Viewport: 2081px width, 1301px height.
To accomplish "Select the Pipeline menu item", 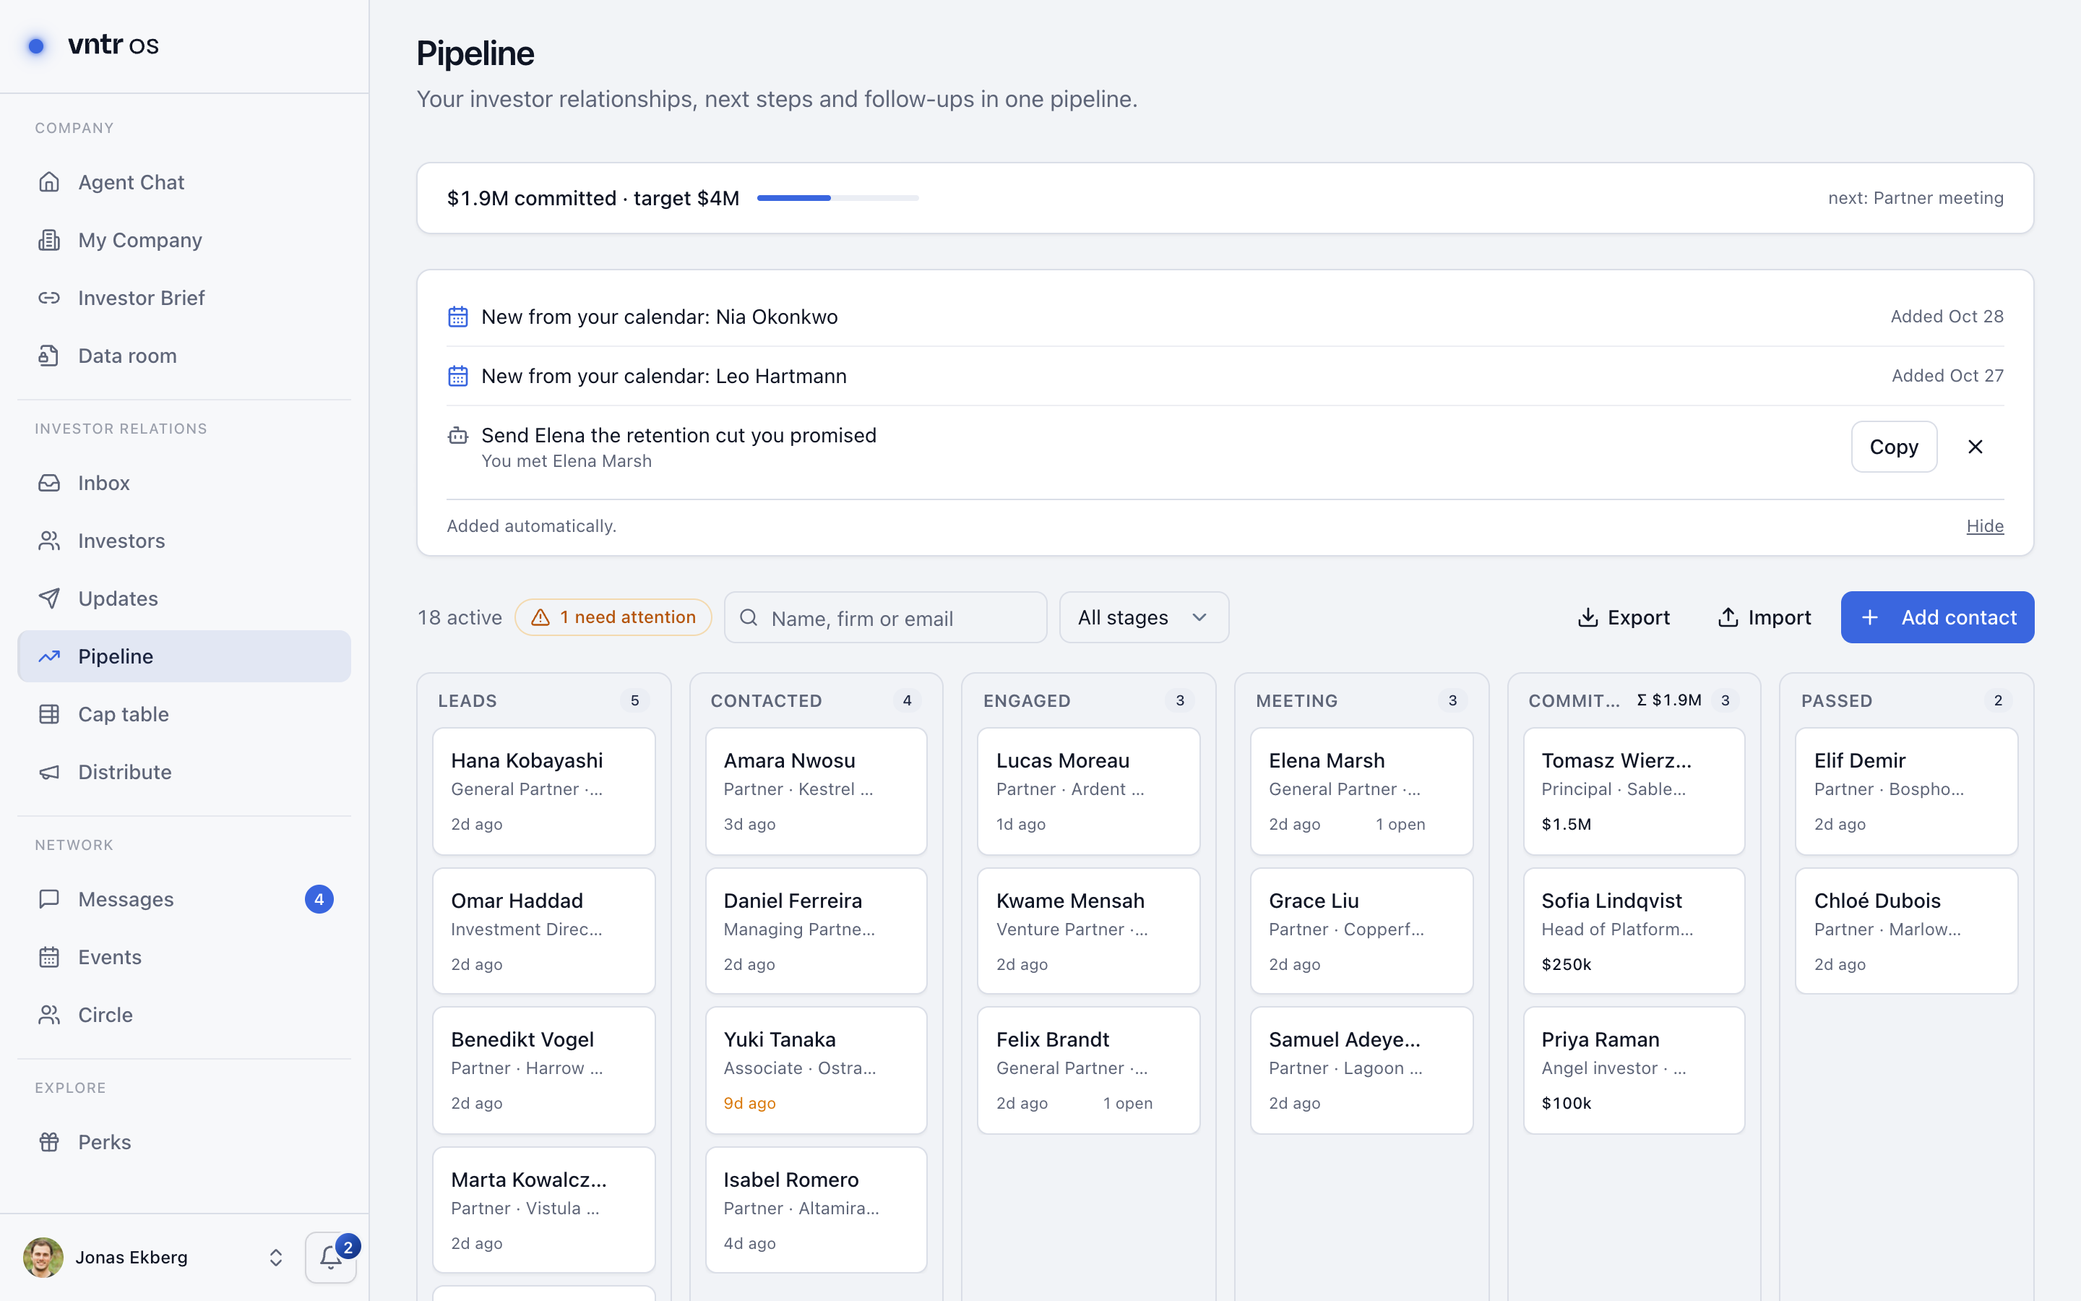I will (x=184, y=656).
